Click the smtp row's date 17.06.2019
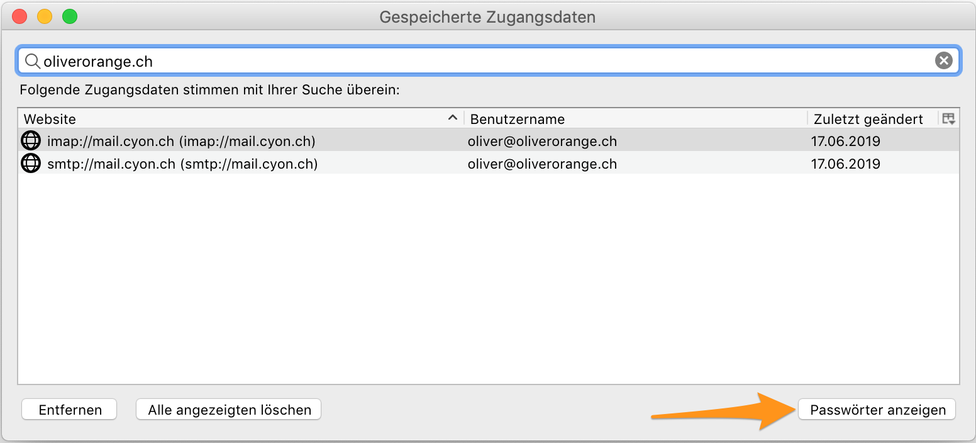This screenshot has width=976, height=443. pyautogui.click(x=845, y=164)
